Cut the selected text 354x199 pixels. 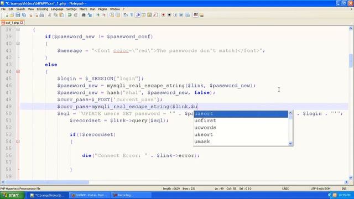tap(49, 15)
